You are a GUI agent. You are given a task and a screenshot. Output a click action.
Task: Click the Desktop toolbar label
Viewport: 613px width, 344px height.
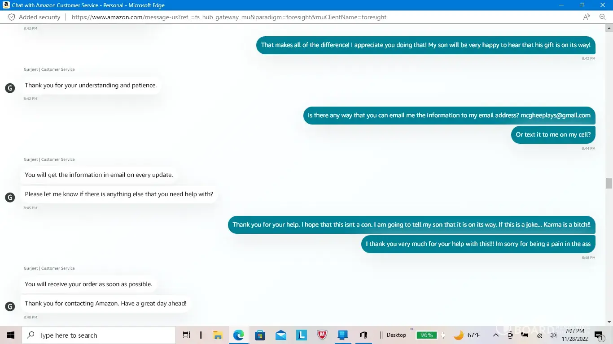pos(396,335)
